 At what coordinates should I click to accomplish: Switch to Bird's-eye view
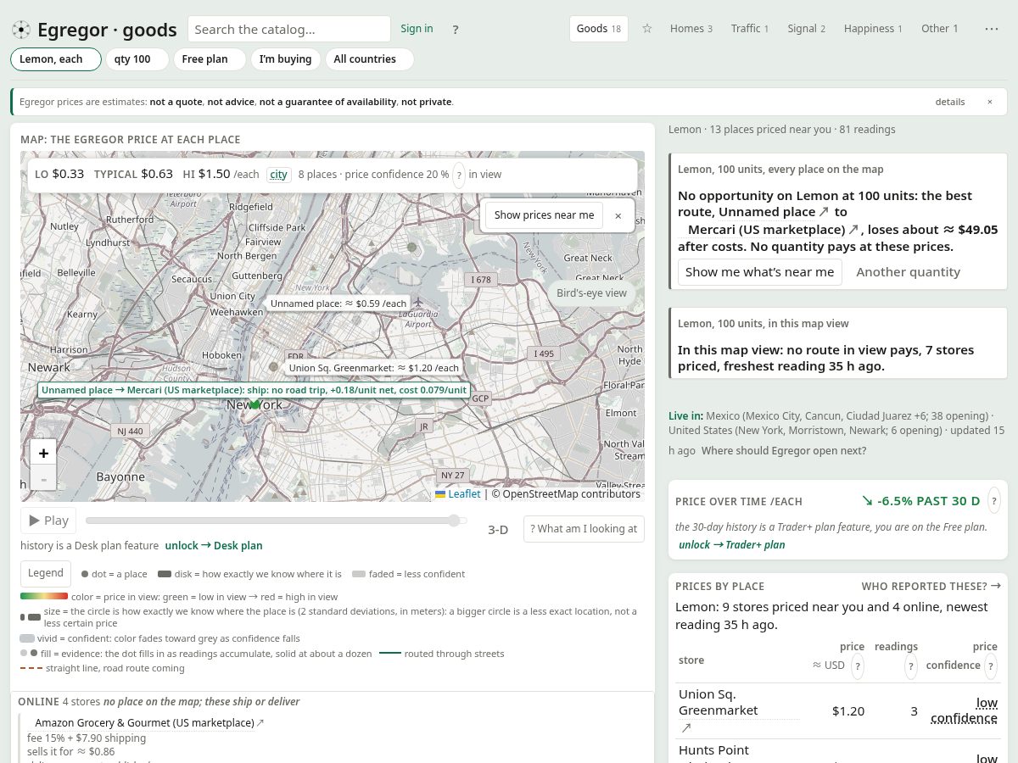591,293
